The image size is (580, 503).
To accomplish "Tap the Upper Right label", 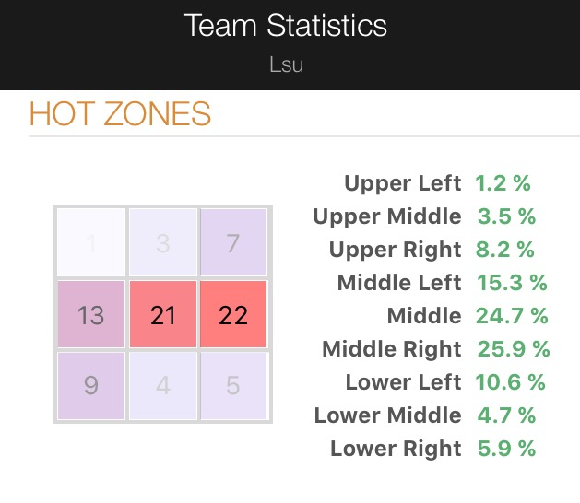I will click(395, 250).
